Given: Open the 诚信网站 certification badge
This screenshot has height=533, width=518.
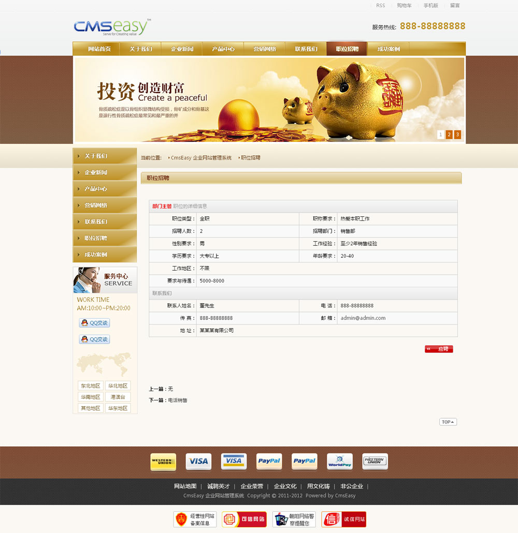Looking at the screenshot, I should coord(343,519).
